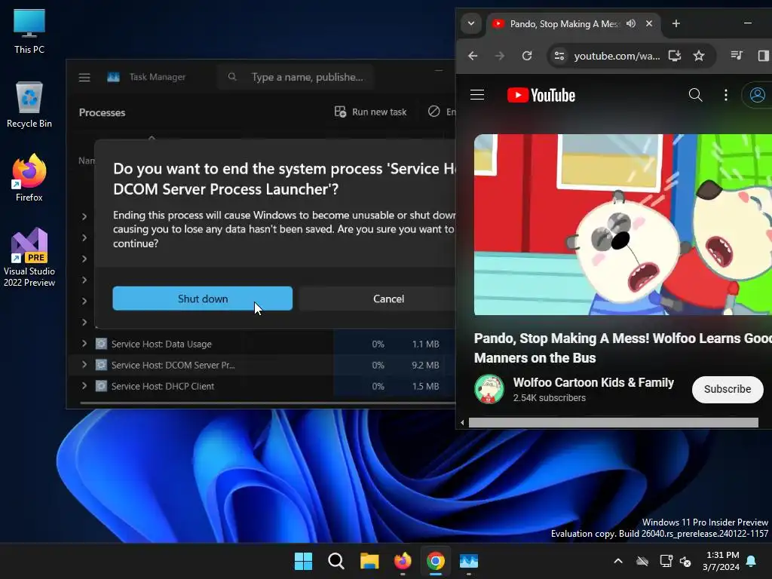Screen dimensions: 772x579
Task: Click the youtube.com address bar URL
Action: [x=617, y=56]
